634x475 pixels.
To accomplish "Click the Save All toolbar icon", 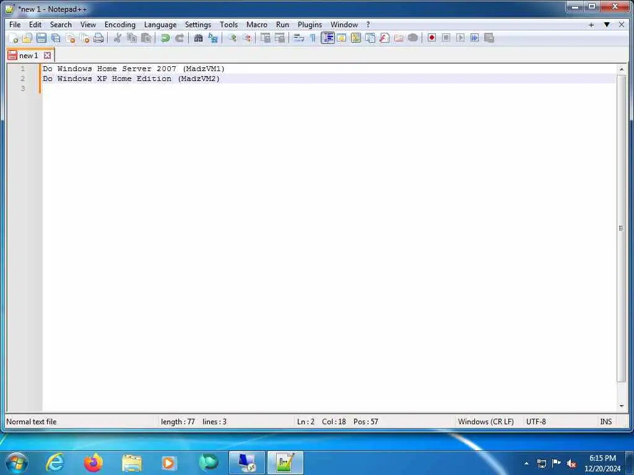I will point(56,38).
